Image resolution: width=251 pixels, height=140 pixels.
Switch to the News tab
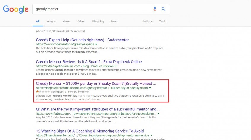(66, 21)
